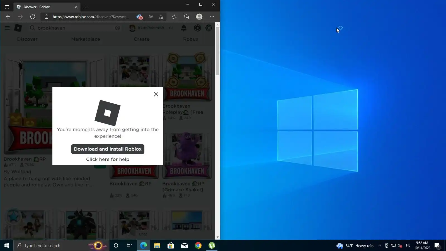The height and width of the screenshot is (251, 446).
Task: Open Task View
Action: (x=129, y=245)
